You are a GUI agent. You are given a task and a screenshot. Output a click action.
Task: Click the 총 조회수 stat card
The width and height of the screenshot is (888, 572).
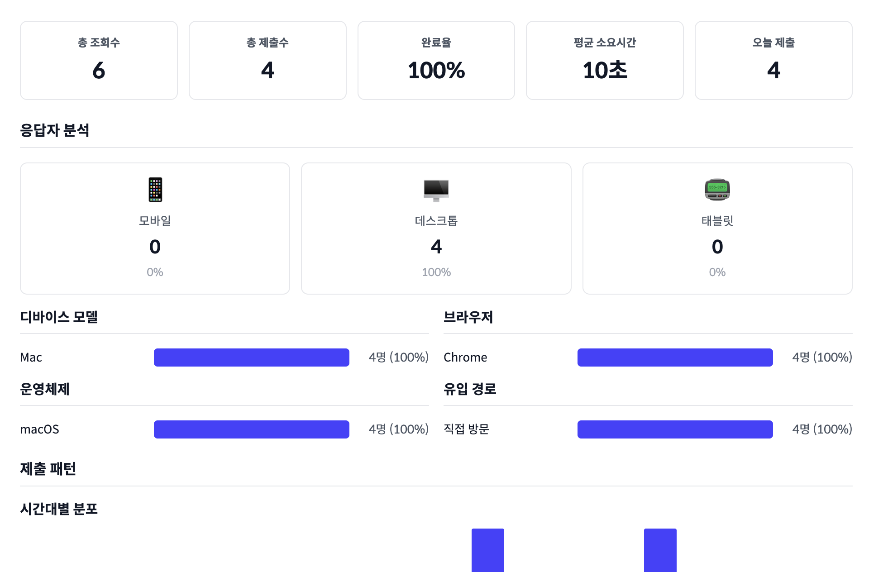coord(99,60)
